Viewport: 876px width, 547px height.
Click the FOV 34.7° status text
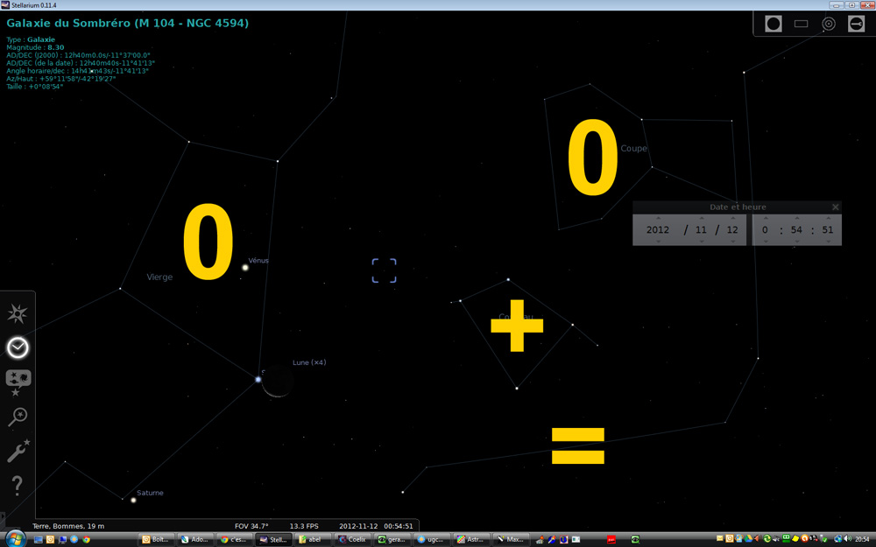[251, 526]
